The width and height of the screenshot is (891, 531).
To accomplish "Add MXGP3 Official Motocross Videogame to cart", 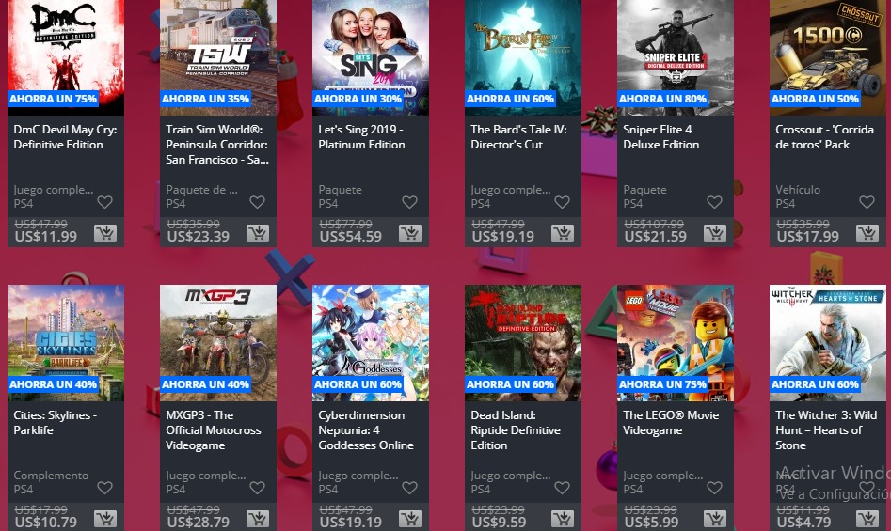I will [258, 519].
